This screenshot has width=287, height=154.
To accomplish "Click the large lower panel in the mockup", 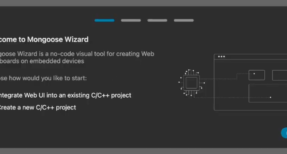I will (x=268, y=93).
